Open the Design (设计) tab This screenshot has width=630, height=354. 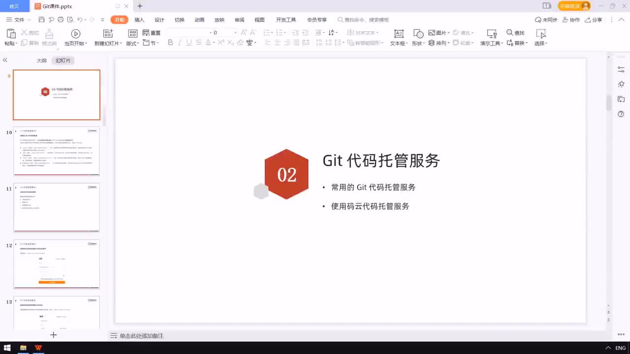(159, 20)
